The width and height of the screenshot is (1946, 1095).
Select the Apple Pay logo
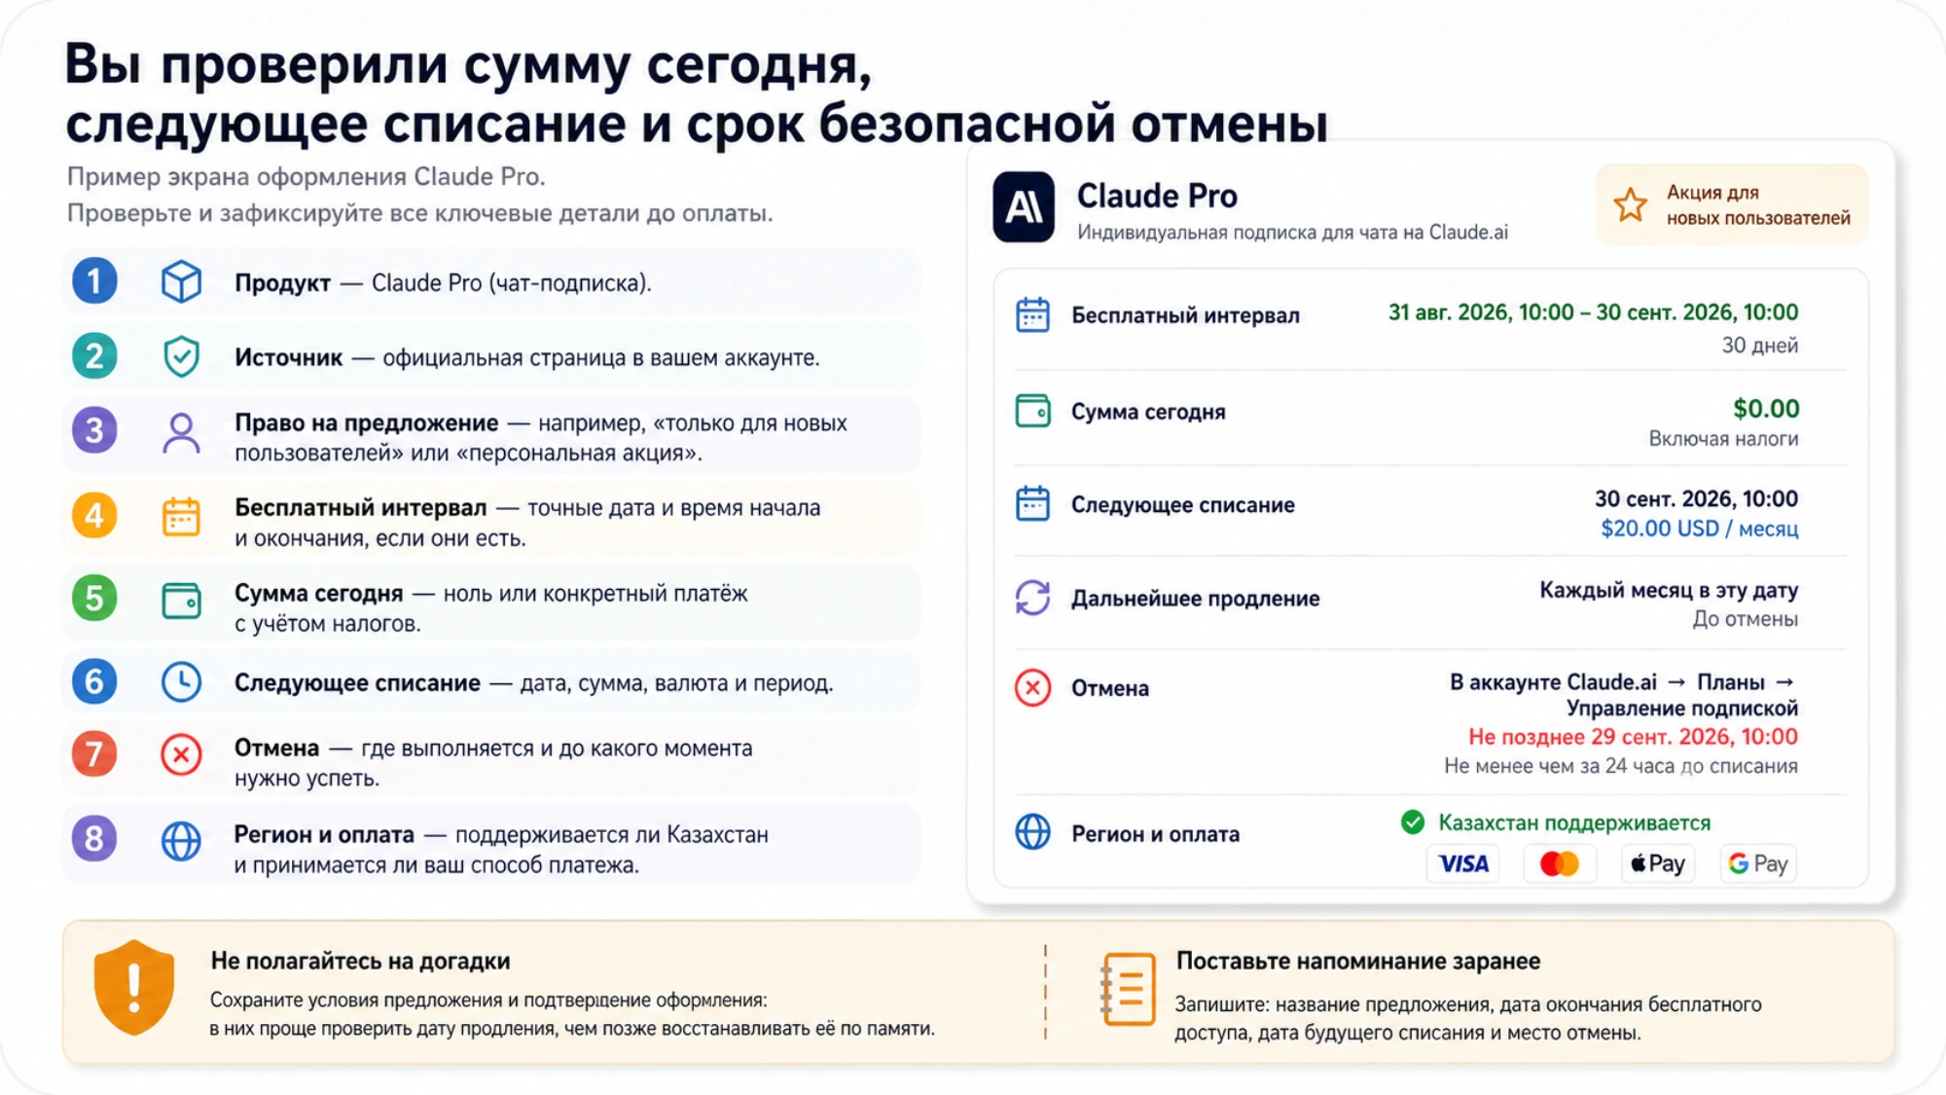point(1658,863)
